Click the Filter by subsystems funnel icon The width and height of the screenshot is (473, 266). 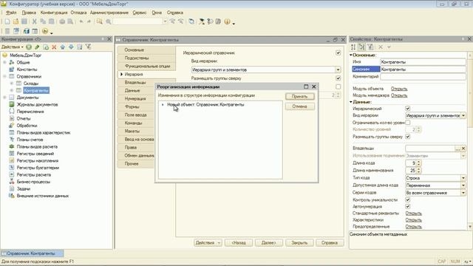[88, 47]
